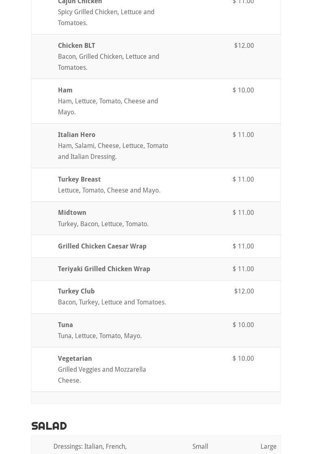Click the Grilled Veggies and Mozzarella description

coord(102,375)
